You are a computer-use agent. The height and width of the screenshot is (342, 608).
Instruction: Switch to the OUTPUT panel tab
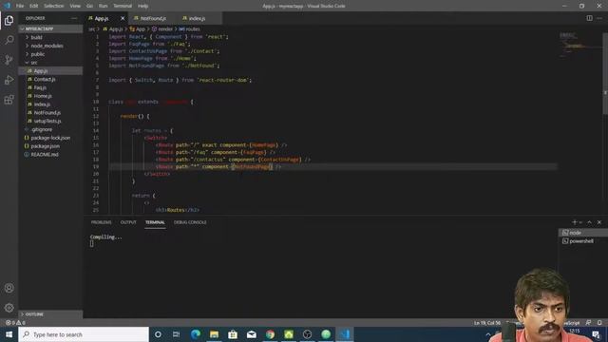tap(128, 222)
